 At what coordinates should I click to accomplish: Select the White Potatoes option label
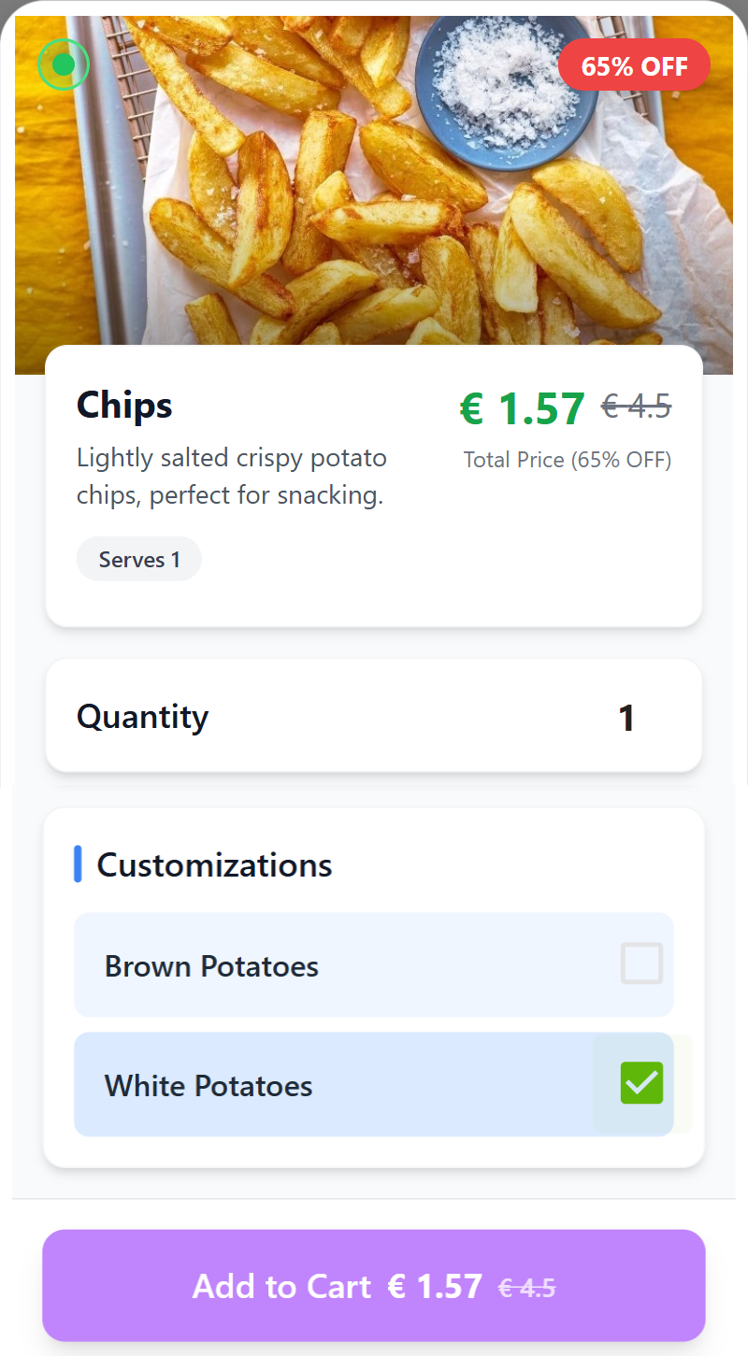[x=209, y=1086]
